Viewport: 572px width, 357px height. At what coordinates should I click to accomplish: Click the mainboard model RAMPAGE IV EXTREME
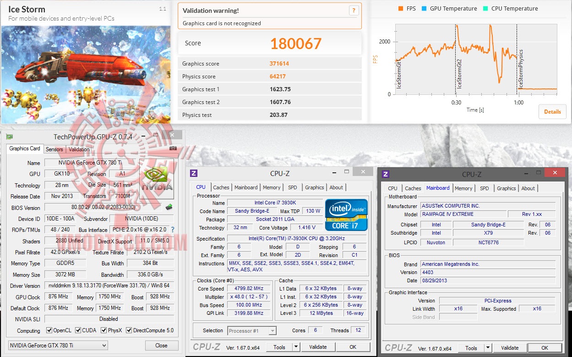(463, 214)
